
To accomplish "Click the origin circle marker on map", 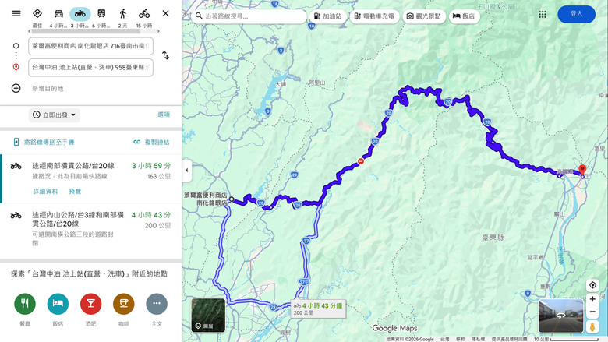I will (231, 199).
